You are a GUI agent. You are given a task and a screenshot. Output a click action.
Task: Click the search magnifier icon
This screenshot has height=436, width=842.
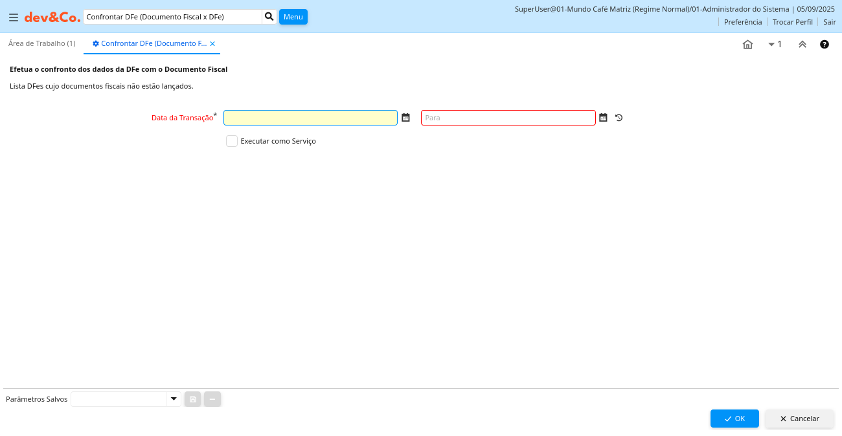pyautogui.click(x=269, y=17)
